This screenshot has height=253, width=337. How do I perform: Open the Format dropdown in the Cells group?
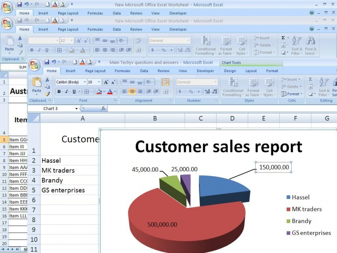[x=294, y=94]
